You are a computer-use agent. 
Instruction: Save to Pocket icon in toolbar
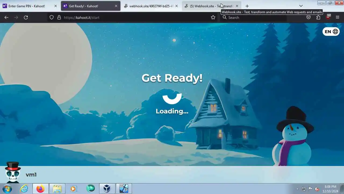(309, 18)
